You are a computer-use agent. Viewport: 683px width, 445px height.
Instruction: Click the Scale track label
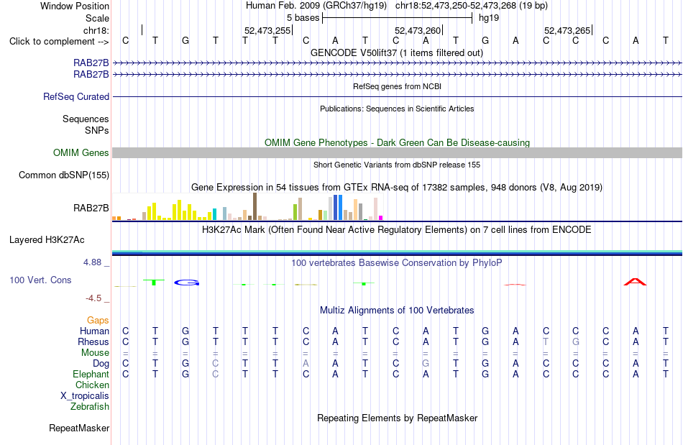click(98, 18)
